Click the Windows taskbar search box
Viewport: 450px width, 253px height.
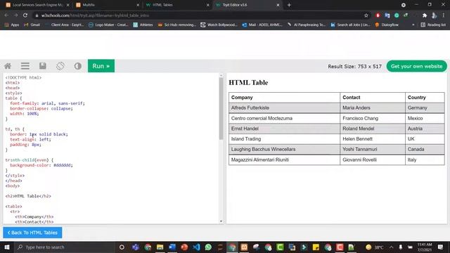click(64, 247)
